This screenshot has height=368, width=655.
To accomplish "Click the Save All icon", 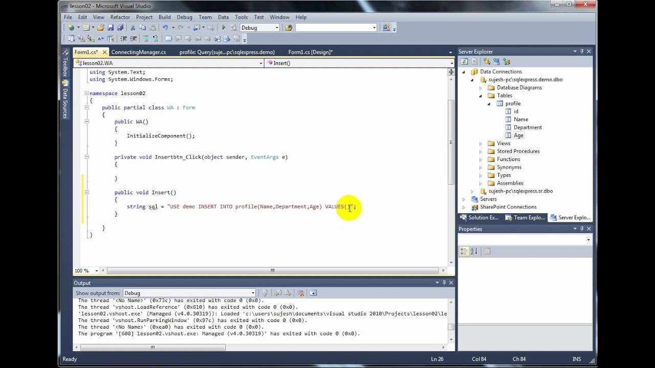I will (120, 28).
